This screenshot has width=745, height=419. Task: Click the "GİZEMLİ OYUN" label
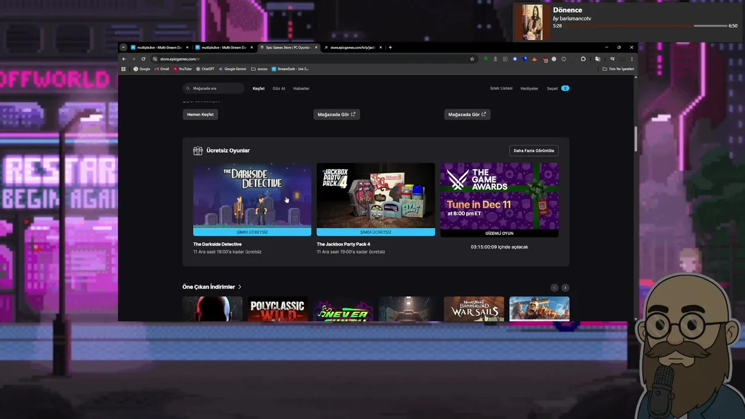(x=499, y=233)
